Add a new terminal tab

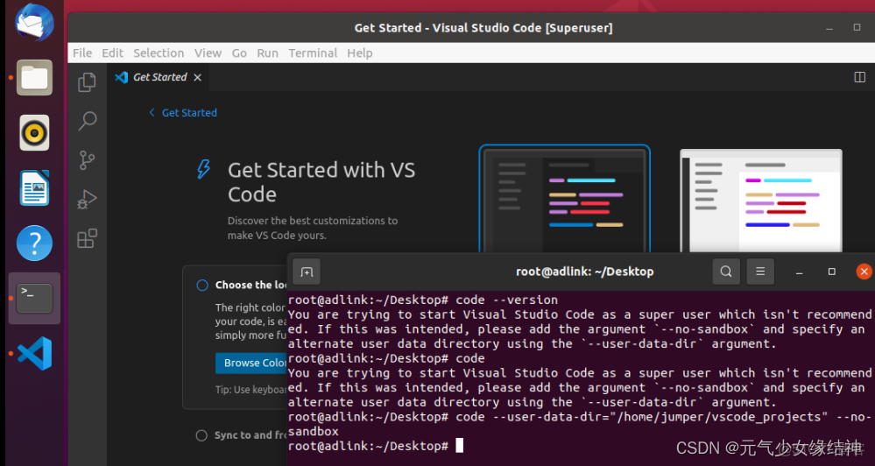tap(307, 272)
